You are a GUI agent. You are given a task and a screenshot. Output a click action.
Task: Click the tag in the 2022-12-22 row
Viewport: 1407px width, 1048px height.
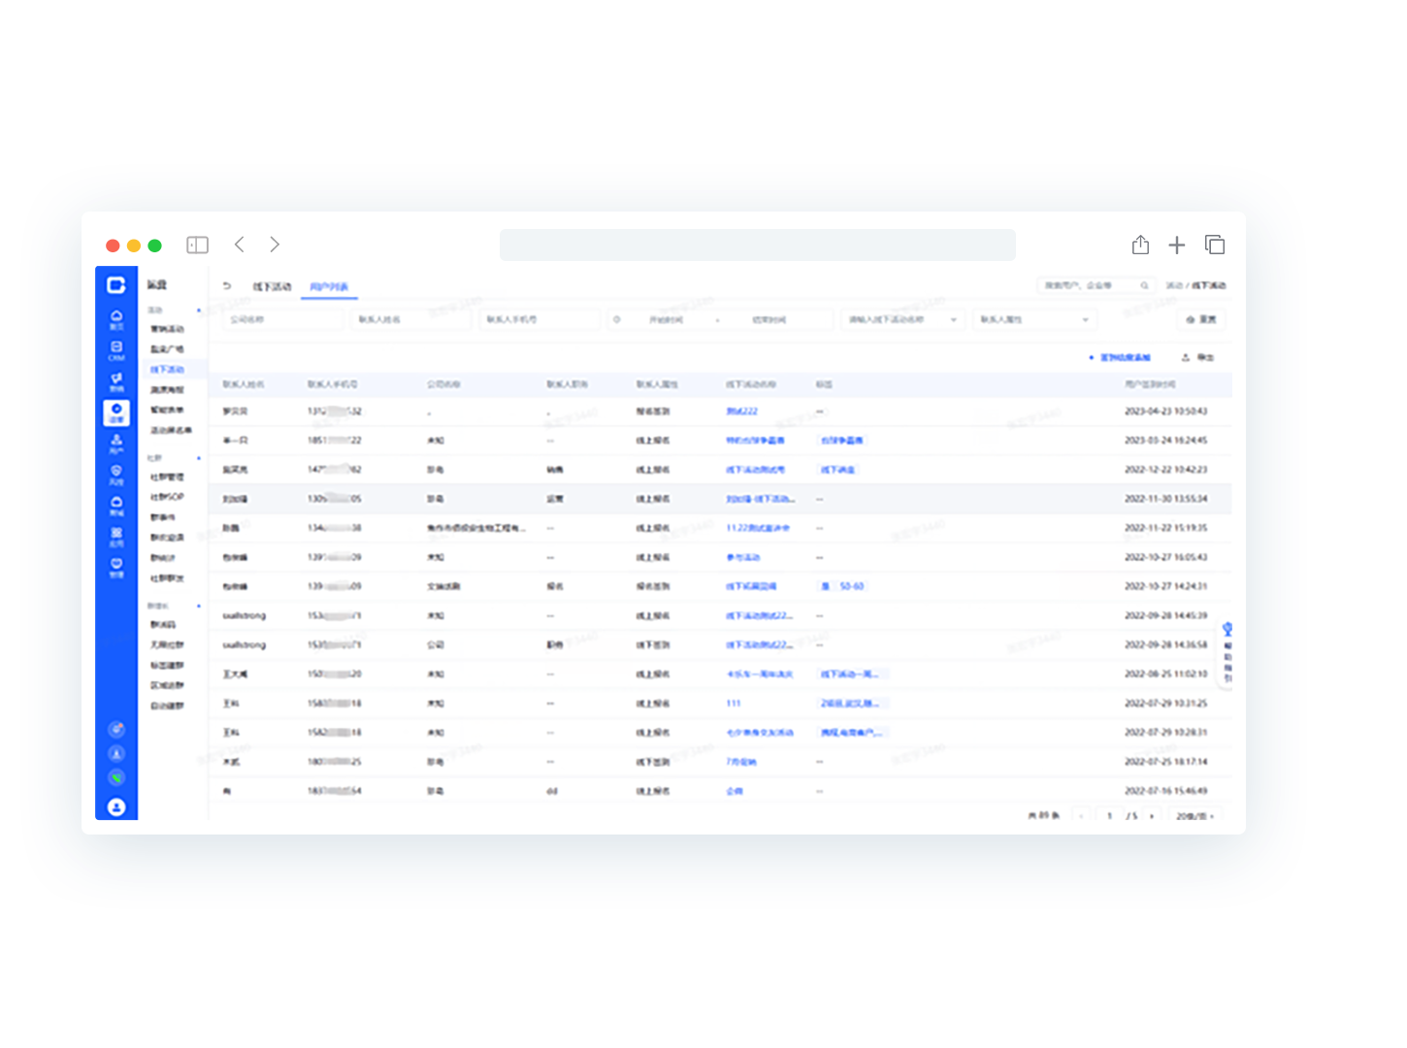838,470
